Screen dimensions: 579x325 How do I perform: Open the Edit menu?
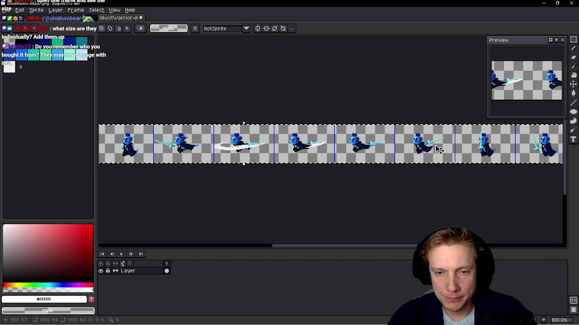pyautogui.click(x=20, y=10)
